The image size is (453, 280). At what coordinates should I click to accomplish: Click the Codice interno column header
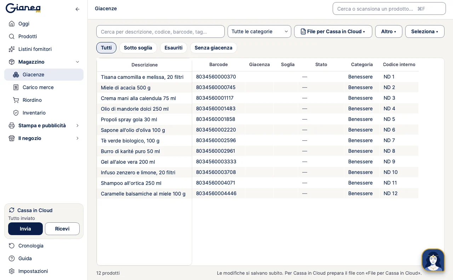pyautogui.click(x=399, y=64)
